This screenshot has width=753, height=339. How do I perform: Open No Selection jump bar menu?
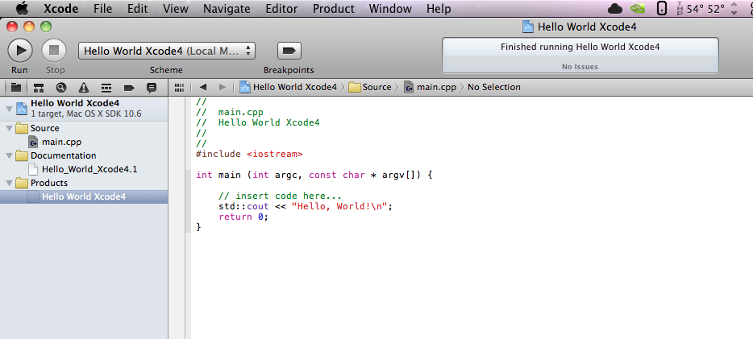(493, 87)
